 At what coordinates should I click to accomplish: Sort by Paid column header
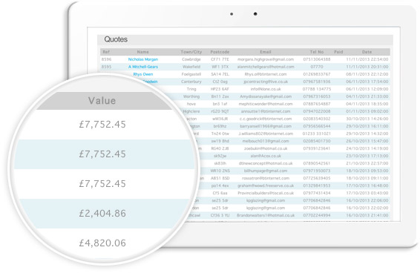click(338, 52)
